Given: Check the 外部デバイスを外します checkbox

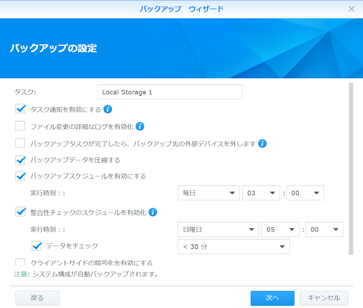Looking at the screenshot, I should pos(20,143).
